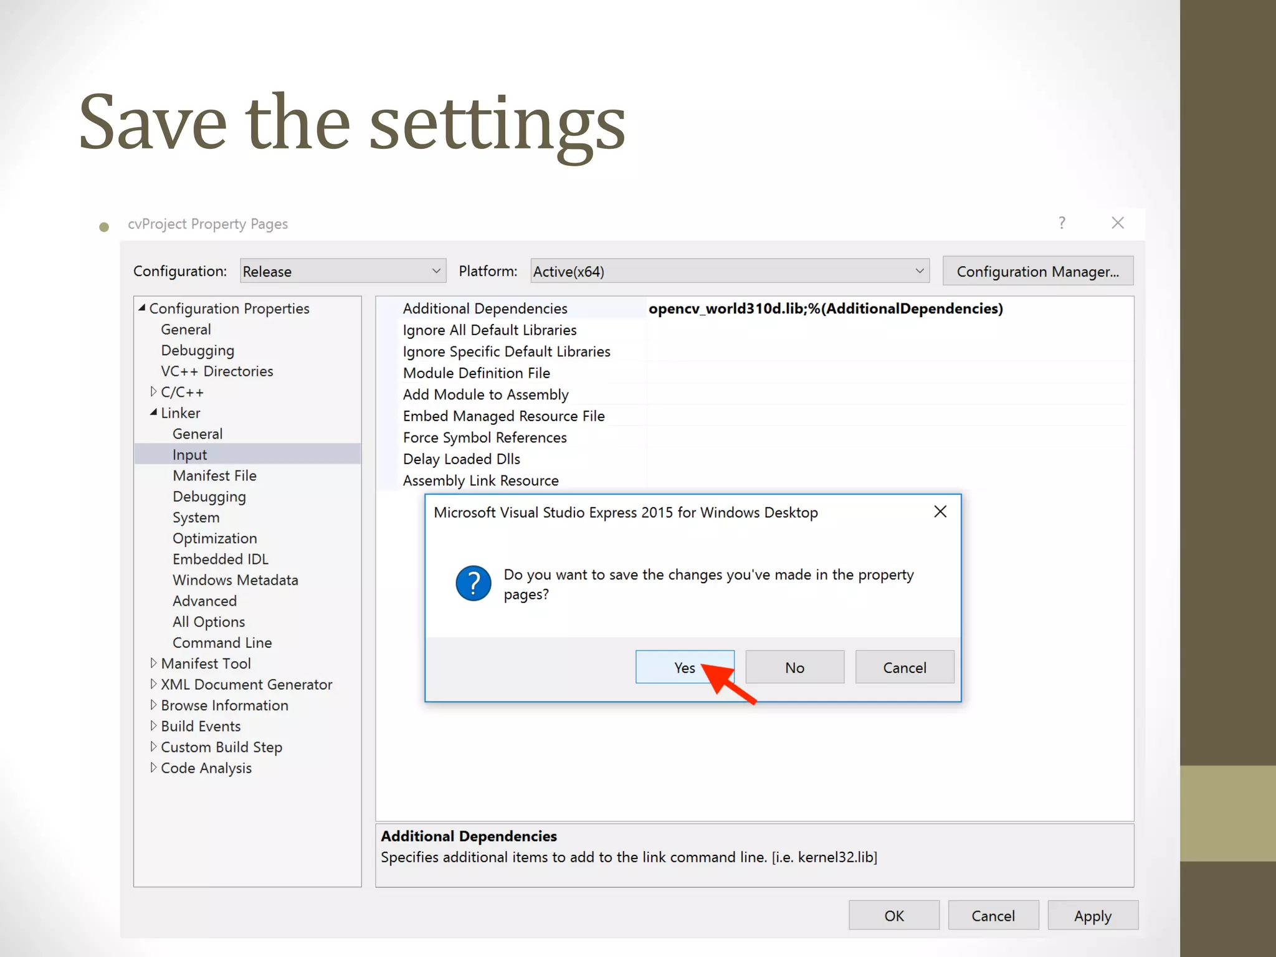The image size is (1276, 957).
Task: Select Linker Input page
Action: click(190, 455)
